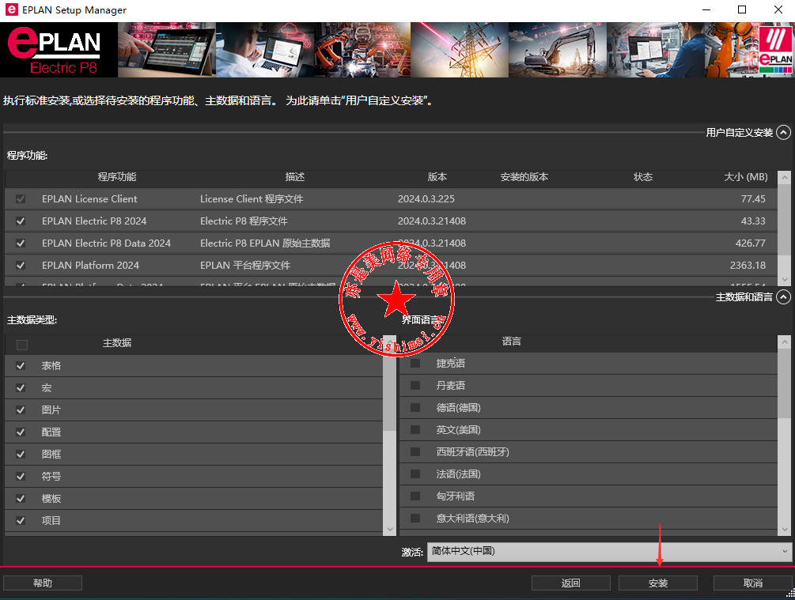Click the master data list scroll-up arrow
This screenshot has height=600, width=795.
pos(390,342)
